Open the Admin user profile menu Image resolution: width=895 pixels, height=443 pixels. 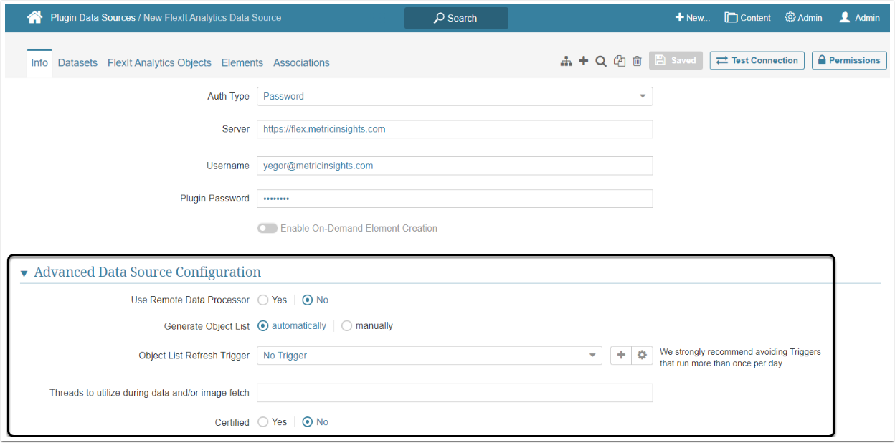pyautogui.click(x=859, y=18)
